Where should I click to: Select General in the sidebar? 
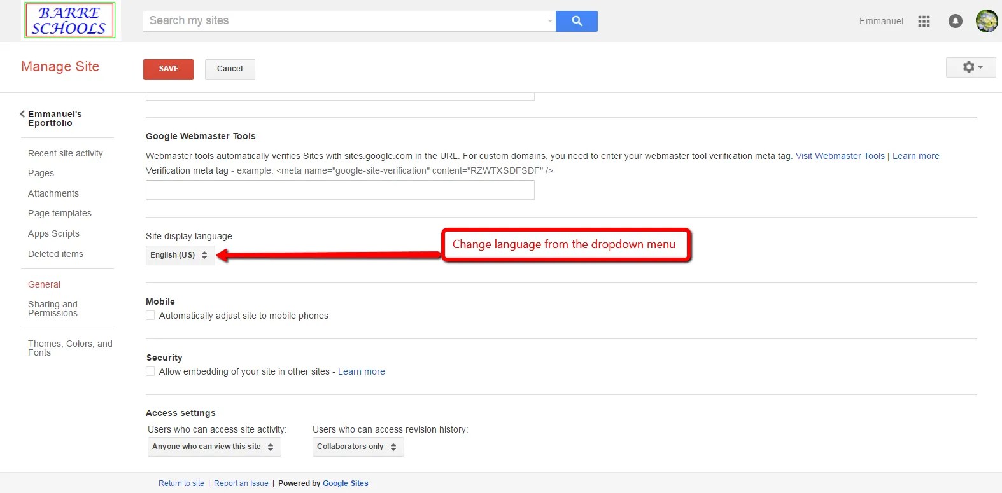pyautogui.click(x=44, y=284)
